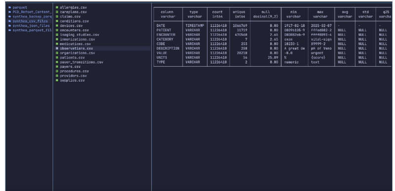
Task: Select the DESCRIPTION row in the table
Action: (x=272, y=49)
